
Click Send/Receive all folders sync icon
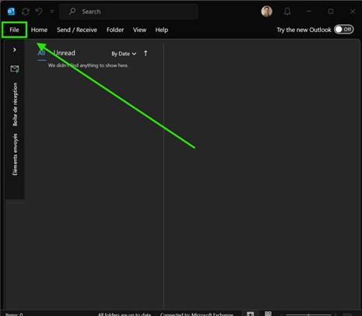[x=26, y=12]
